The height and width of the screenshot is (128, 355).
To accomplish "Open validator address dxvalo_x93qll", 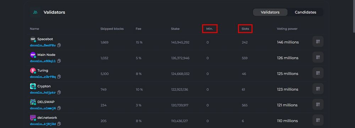I will 43,61.
